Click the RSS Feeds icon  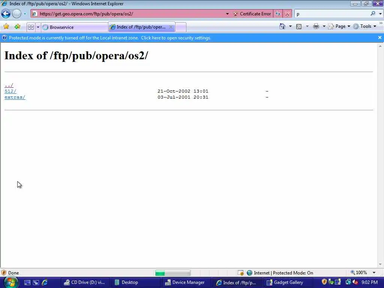click(x=299, y=27)
